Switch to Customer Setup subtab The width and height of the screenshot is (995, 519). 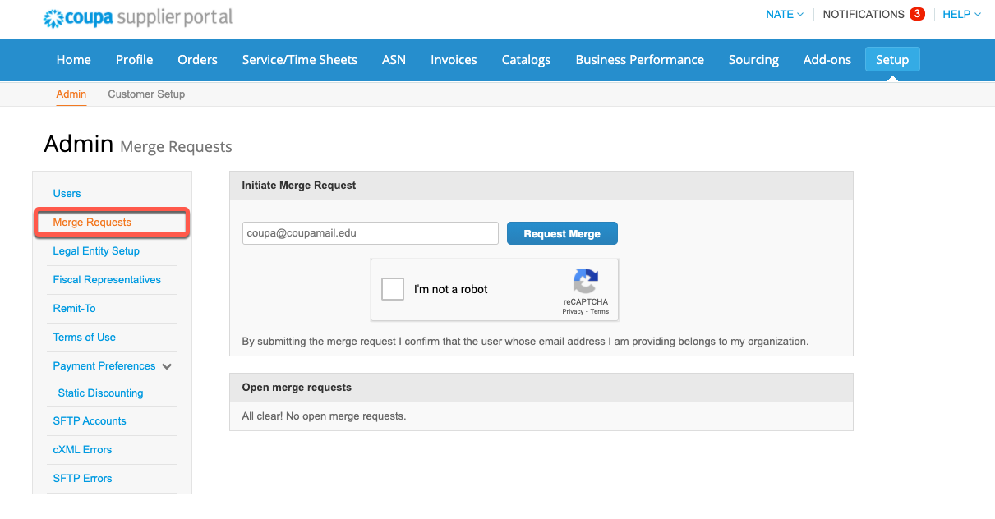(146, 94)
